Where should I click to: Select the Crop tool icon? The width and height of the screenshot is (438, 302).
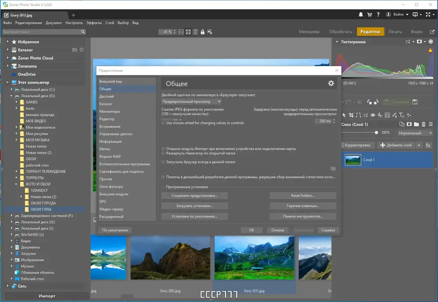point(351,115)
